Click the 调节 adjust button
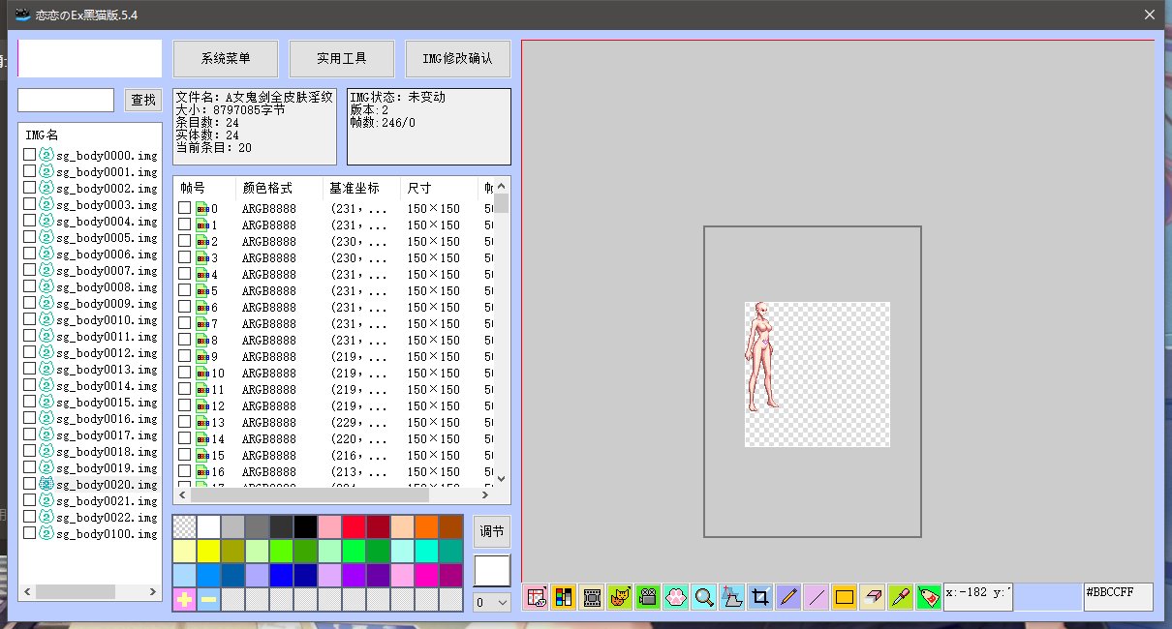The image size is (1172, 629). [492, 532]
